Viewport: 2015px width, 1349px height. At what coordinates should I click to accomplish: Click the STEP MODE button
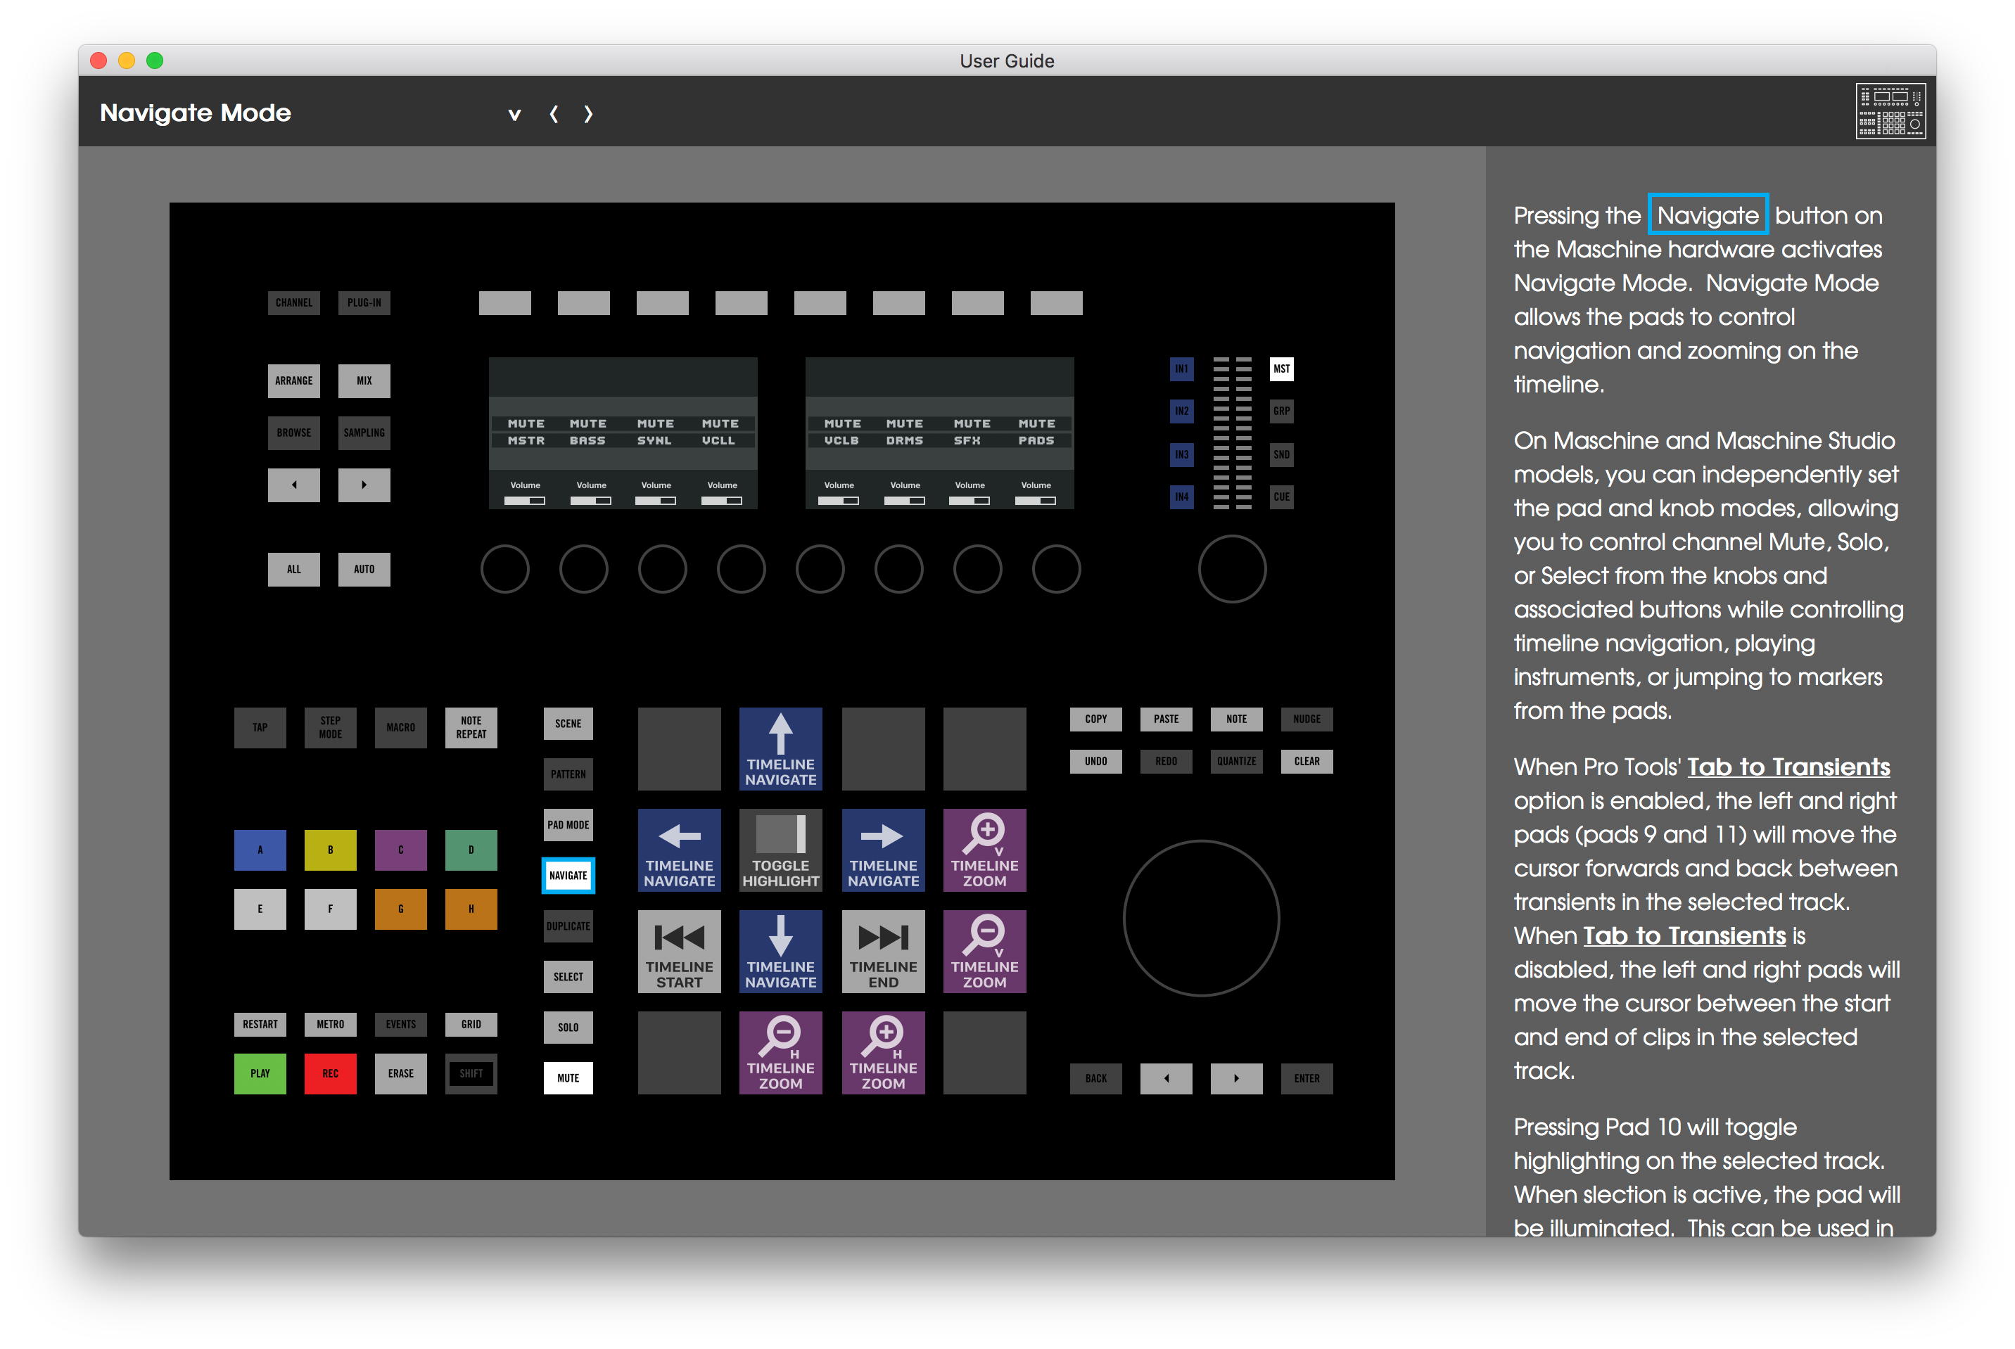331,728
